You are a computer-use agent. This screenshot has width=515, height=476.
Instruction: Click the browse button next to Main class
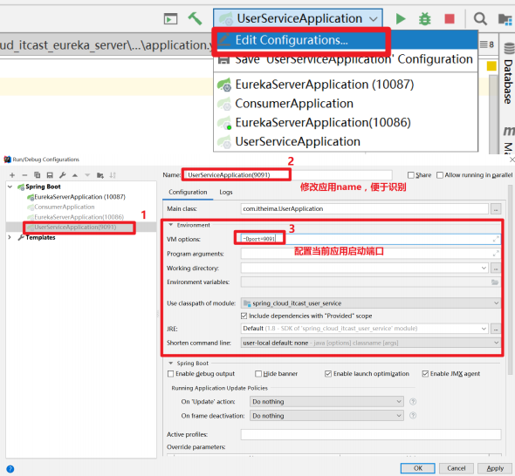point(496,208)
